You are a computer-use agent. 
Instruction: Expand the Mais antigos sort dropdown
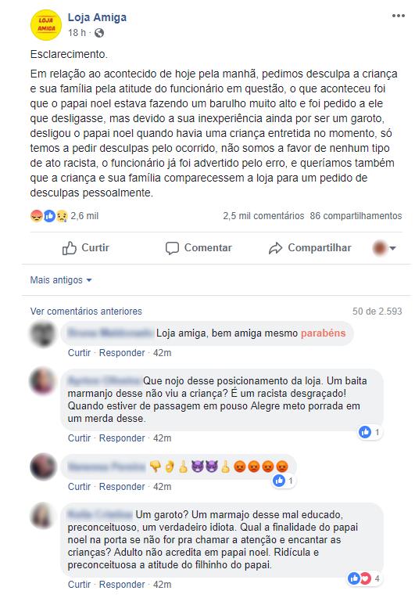click(61, 280)
